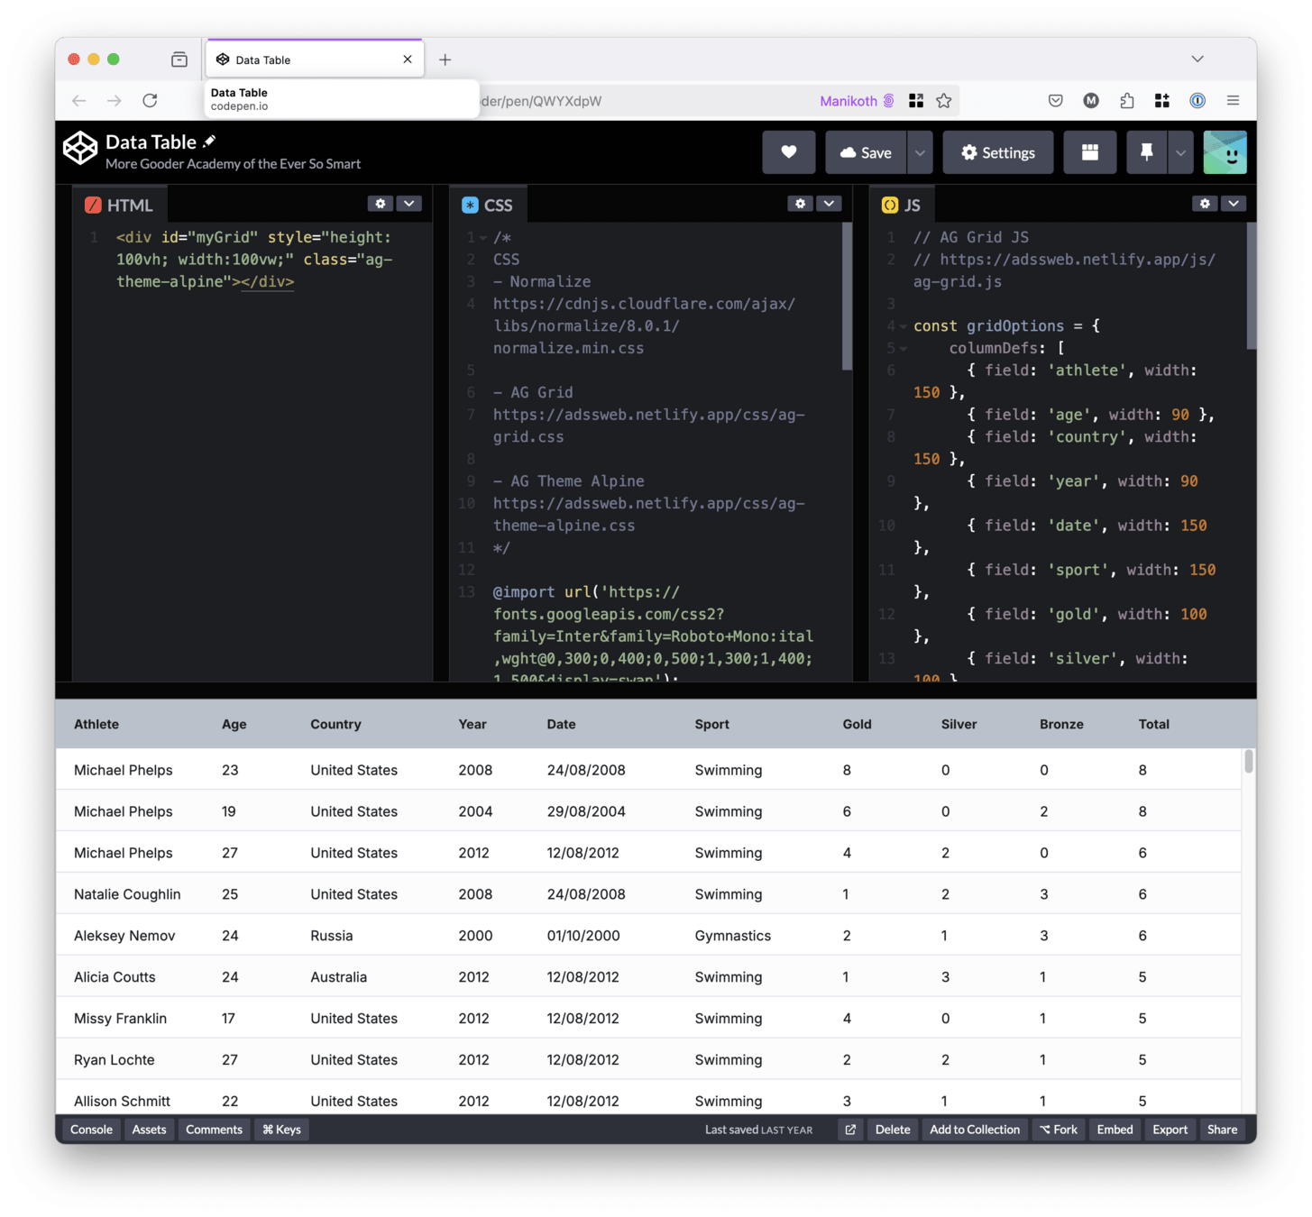
Task: Open the Console panel
Action: click(x=91, y=1130)
